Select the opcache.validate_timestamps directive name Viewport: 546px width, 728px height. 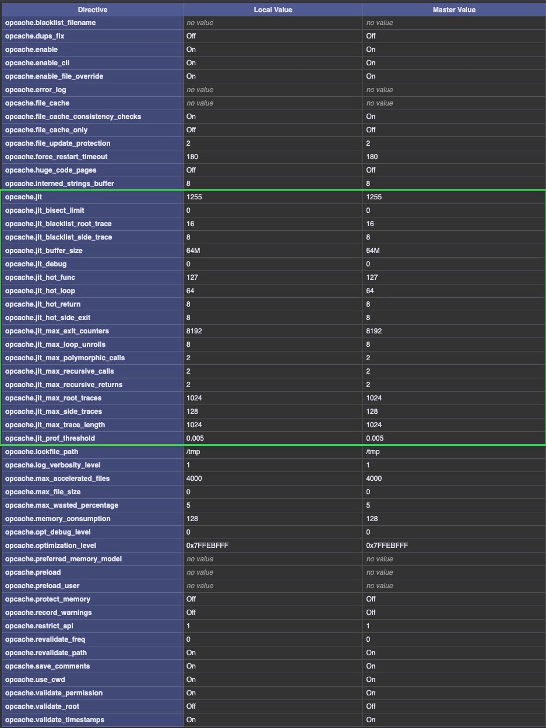tap(54, 720)
